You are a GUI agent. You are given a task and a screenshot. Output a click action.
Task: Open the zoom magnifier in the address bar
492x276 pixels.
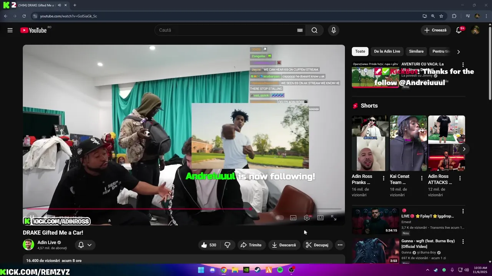click(x=433, y=16)
